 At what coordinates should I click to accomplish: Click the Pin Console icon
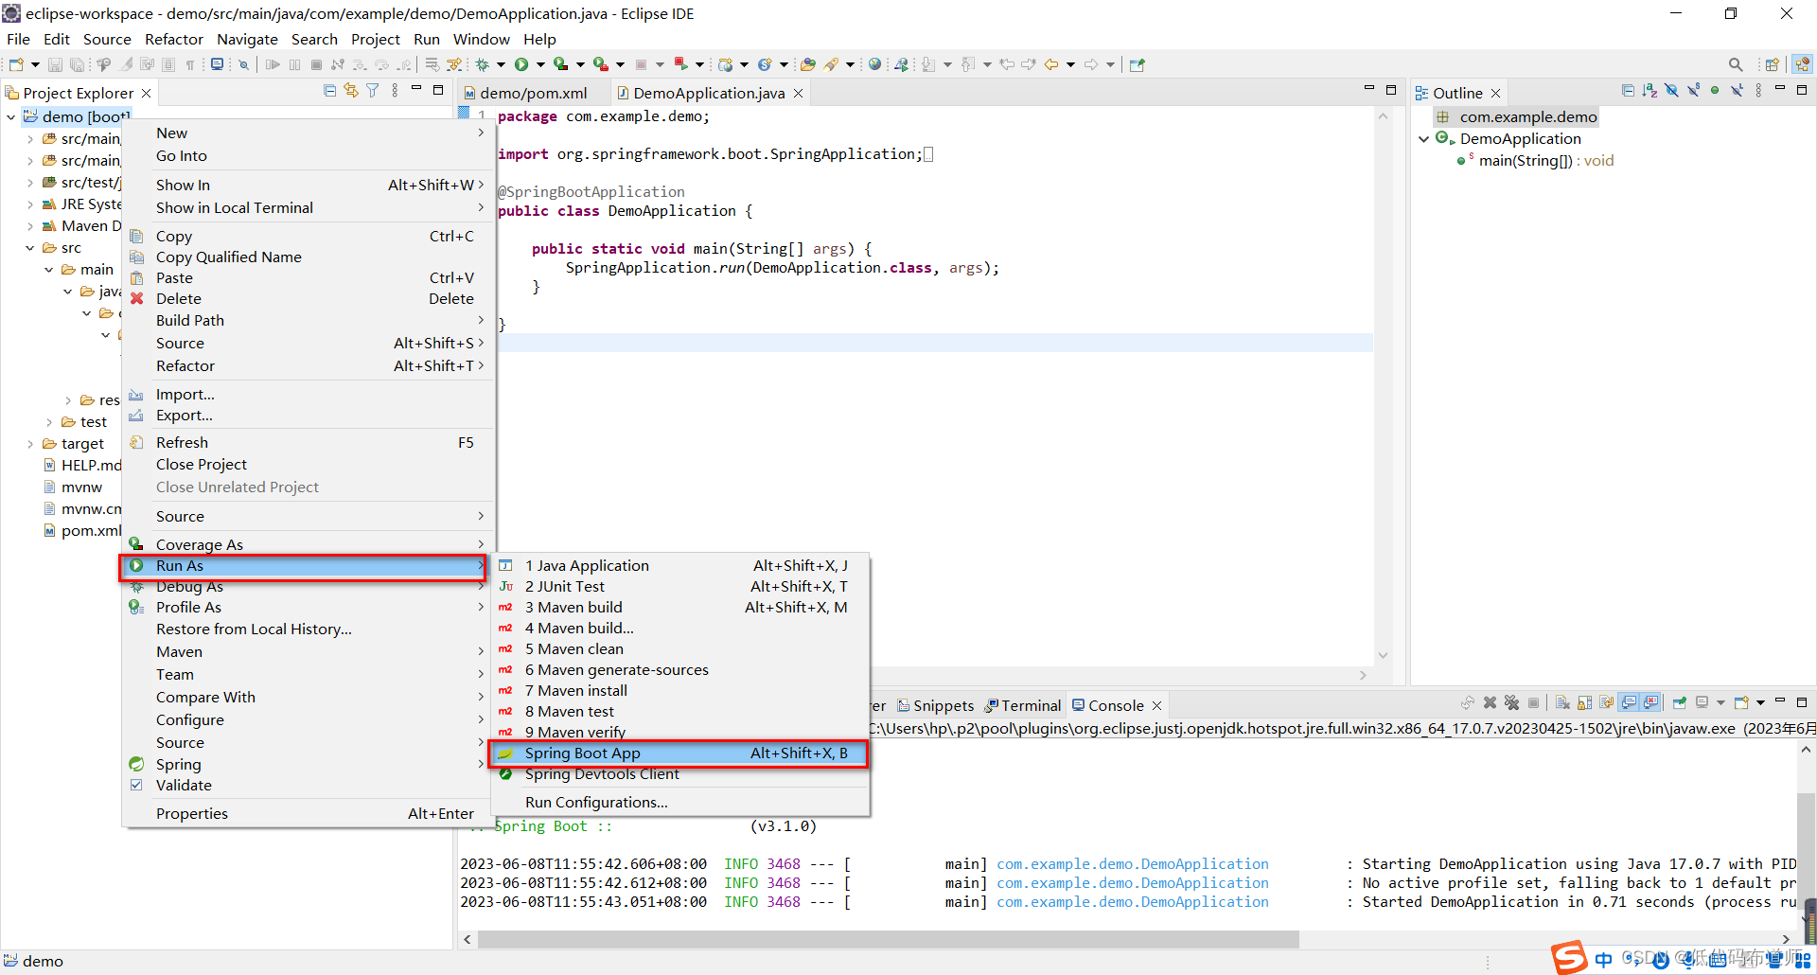[1680, 702]
